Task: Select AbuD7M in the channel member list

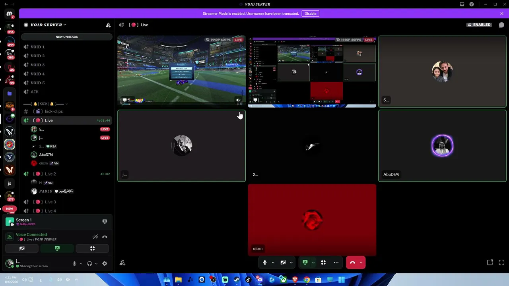Action: (x=67, y=155)
